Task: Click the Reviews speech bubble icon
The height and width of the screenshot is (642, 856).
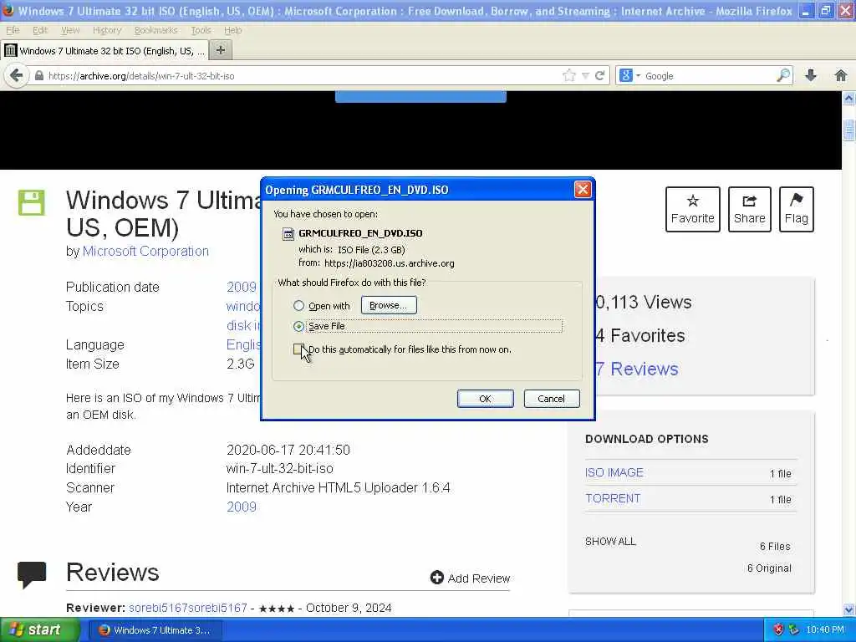Action: pos(32,575)
